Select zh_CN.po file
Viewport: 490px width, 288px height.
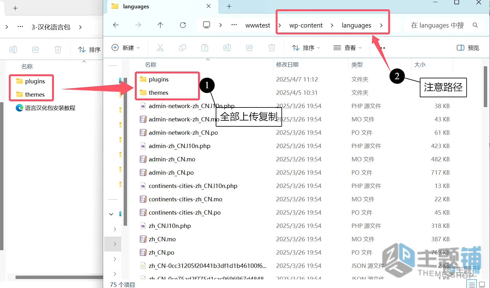pos(157,252)
